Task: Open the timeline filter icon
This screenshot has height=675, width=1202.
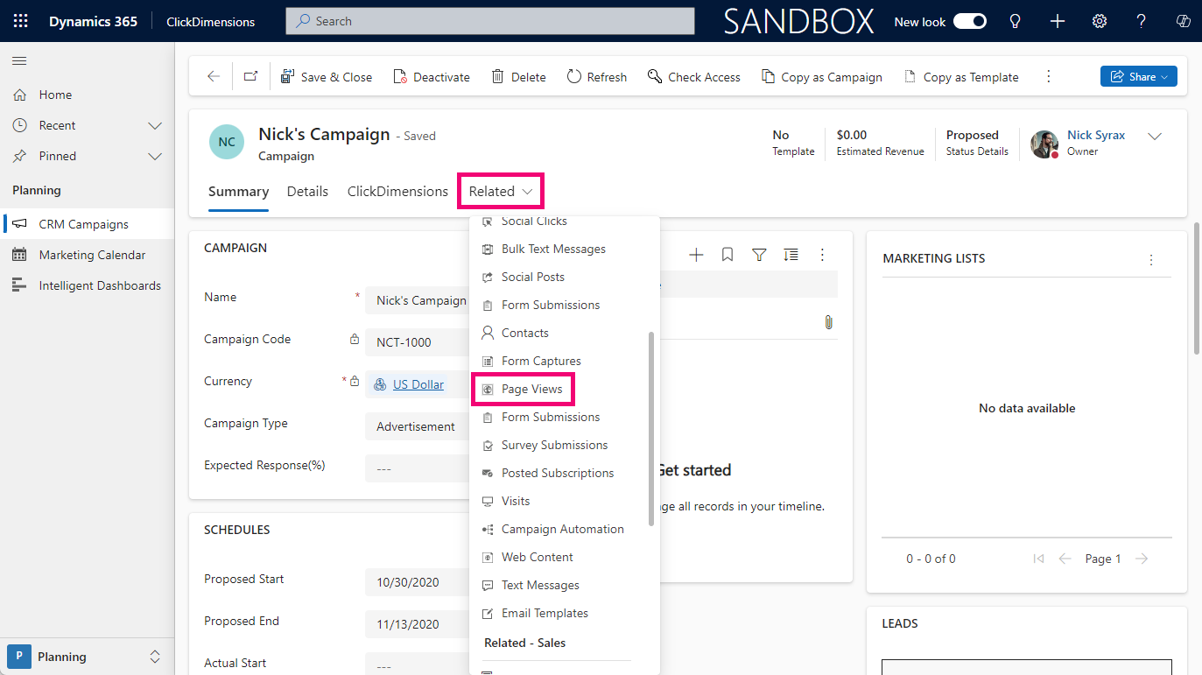Action: [759, 255]
